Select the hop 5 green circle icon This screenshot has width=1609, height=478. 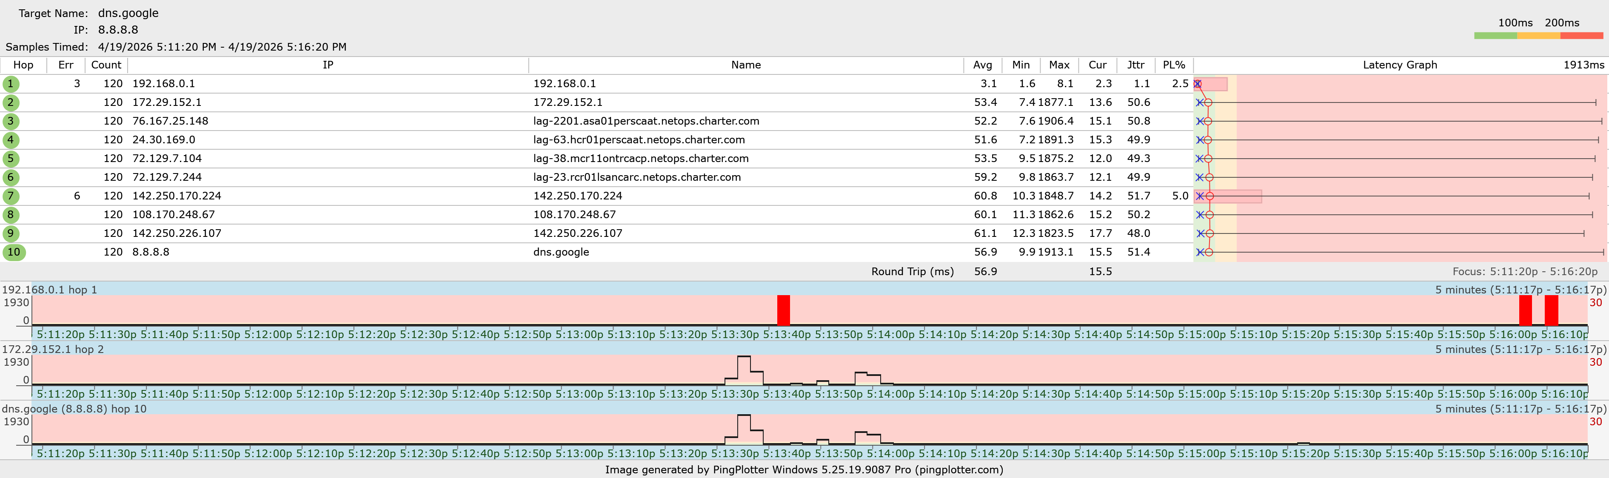11,159
